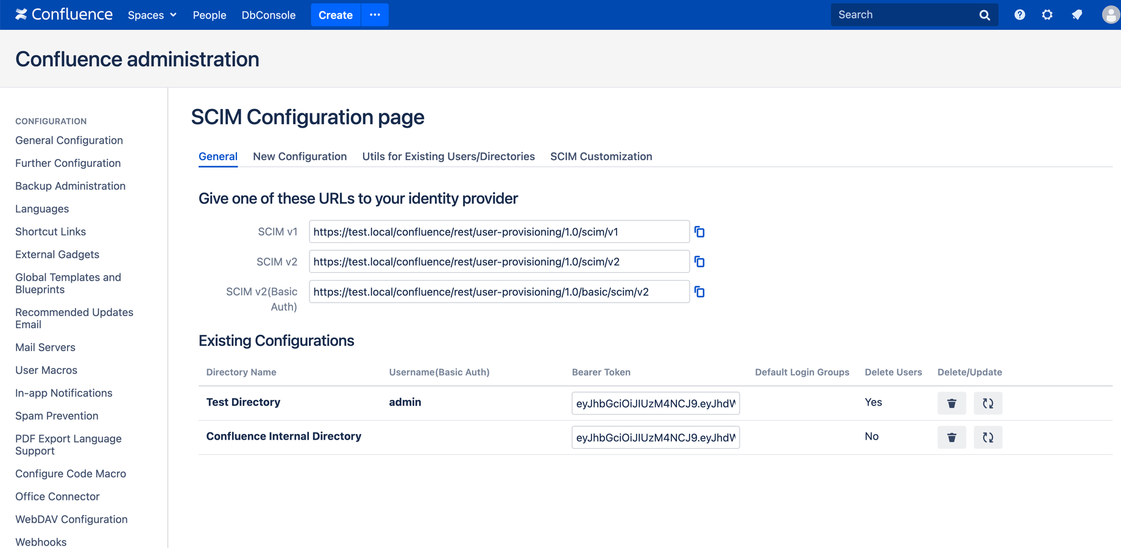Open the notifications rocket icon
1121x548 pixels.
coord(1077,15)
